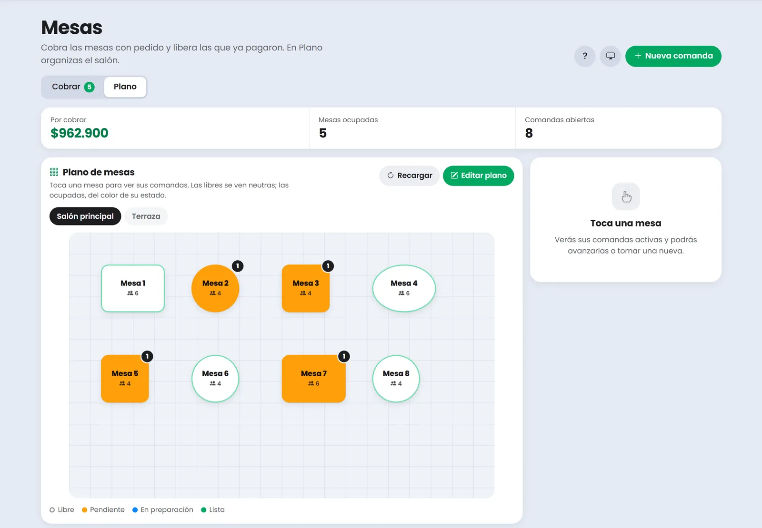762x528 pixels.
Task: Click the blue En preparación legend dot
Action: pyautogui.click(x=135, y=510)
